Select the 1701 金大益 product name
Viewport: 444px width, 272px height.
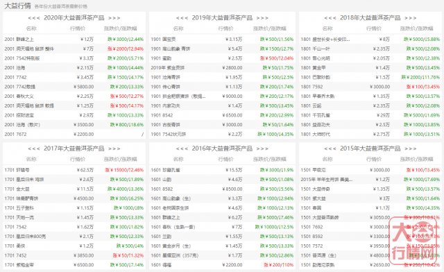[x=17, y=189]
